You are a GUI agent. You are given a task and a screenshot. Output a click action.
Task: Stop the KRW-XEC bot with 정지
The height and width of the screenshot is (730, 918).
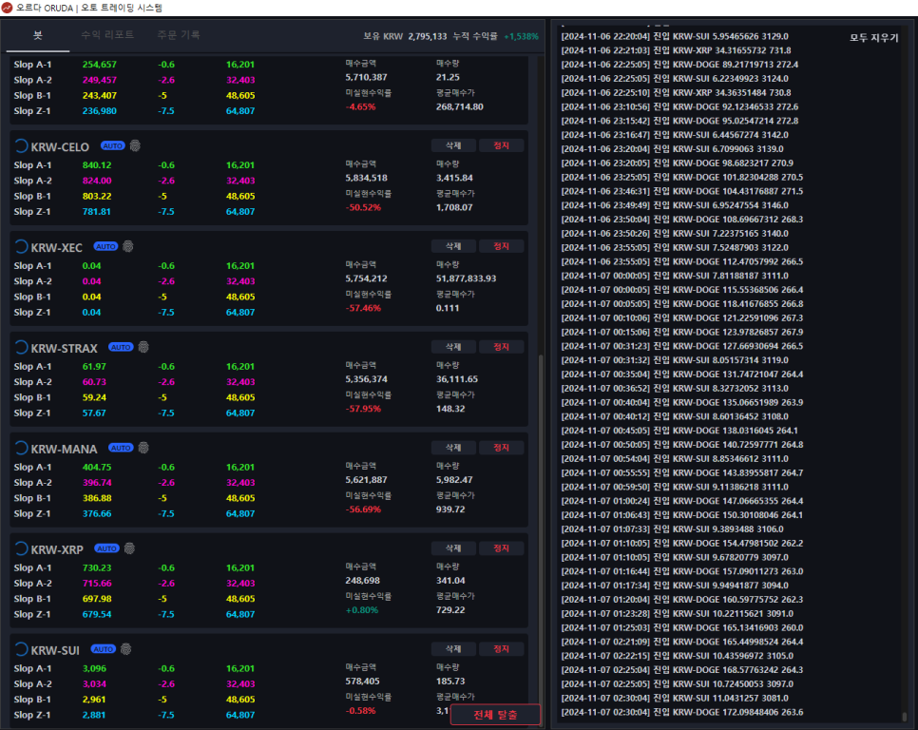click(x=501, y=246)
